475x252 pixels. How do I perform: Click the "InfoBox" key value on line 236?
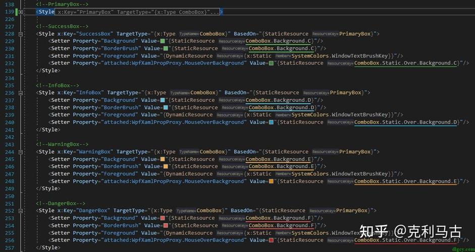point(90,93)
